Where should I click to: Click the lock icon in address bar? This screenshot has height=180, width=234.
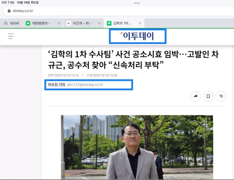9,11
